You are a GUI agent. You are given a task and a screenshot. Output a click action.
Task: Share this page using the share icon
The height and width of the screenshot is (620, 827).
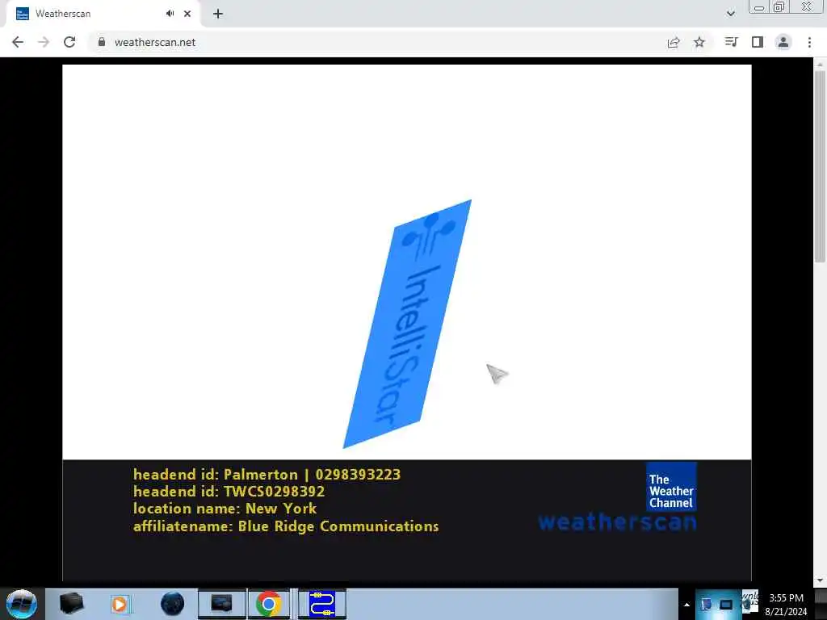pyautogui.click(x=674, y=42)
